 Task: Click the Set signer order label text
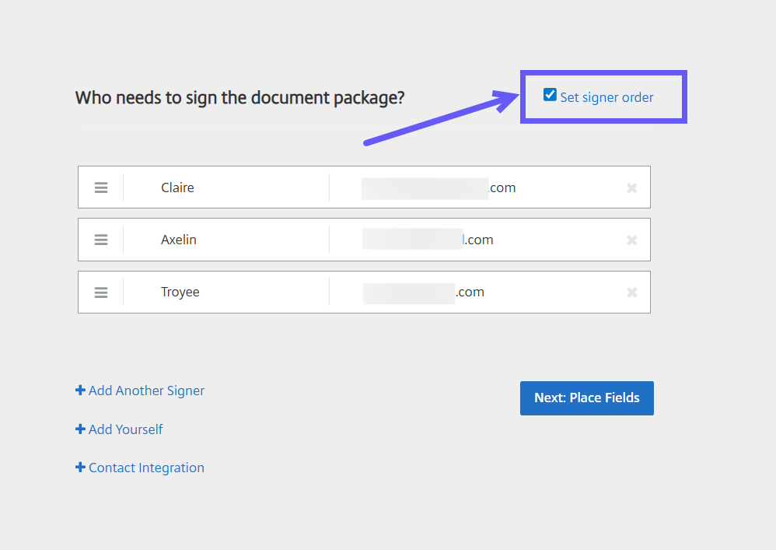pos(606,97)
